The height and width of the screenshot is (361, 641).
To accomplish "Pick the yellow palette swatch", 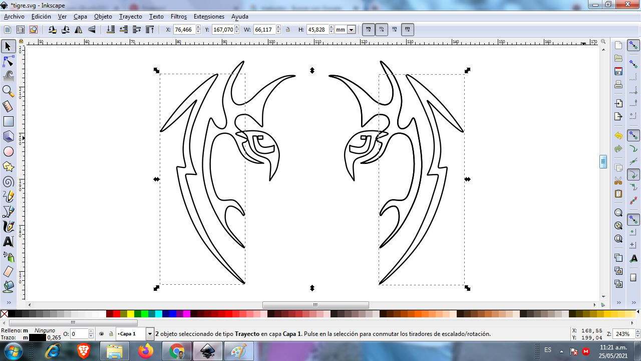I will tap(131, 314).
